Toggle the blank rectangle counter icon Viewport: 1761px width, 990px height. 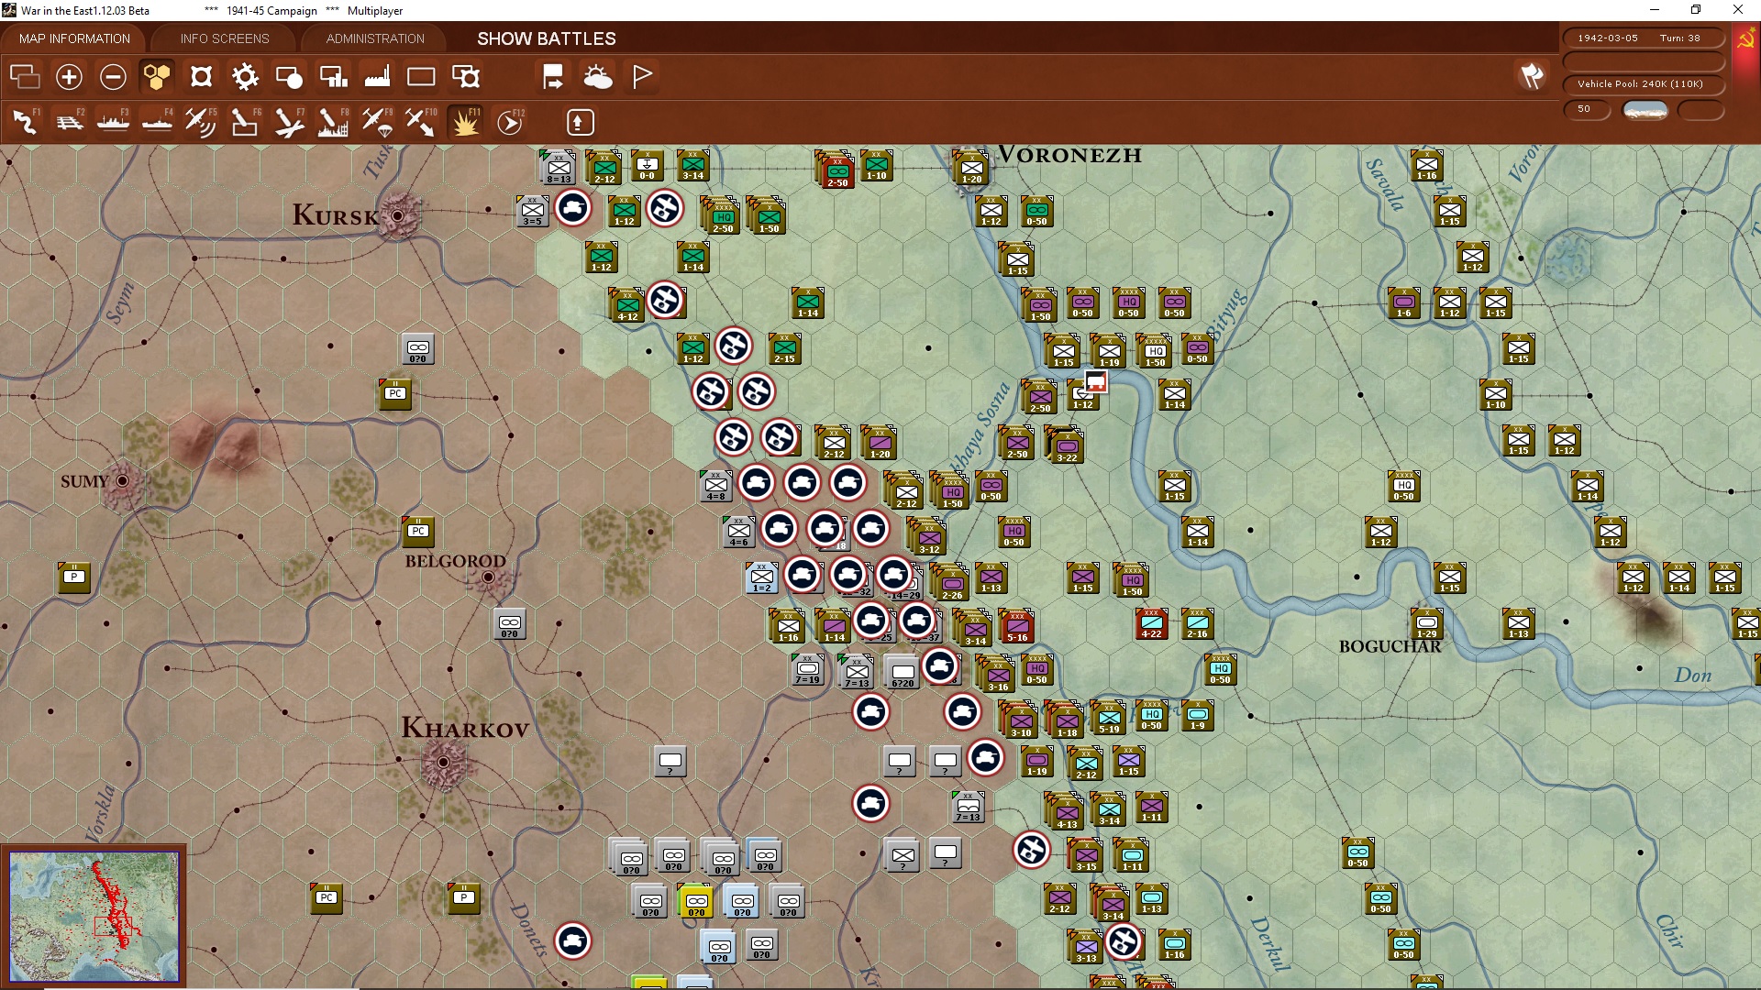click(421, 77)
